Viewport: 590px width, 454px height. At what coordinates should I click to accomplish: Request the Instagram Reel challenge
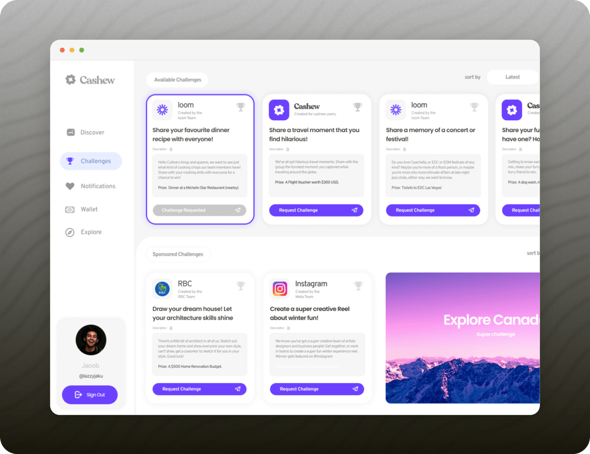[x=317, y=389]
